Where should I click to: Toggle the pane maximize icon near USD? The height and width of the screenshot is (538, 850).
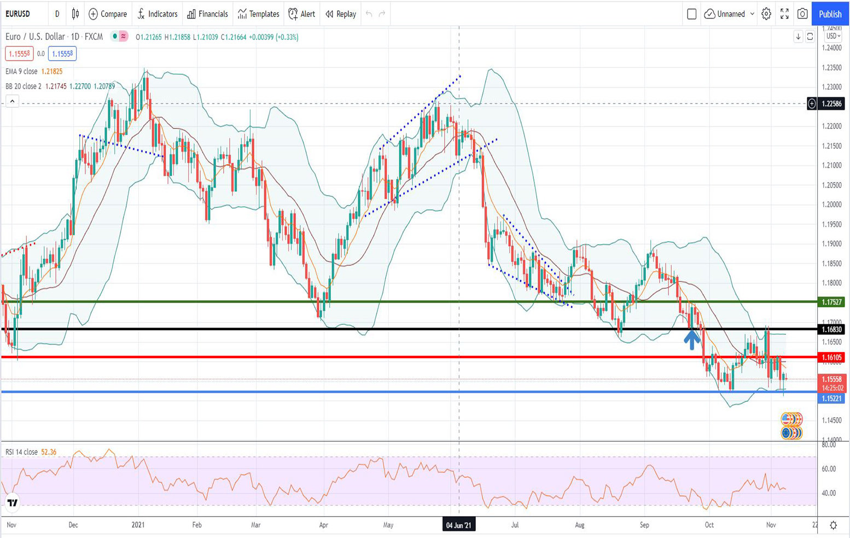[x=810, y=37]
